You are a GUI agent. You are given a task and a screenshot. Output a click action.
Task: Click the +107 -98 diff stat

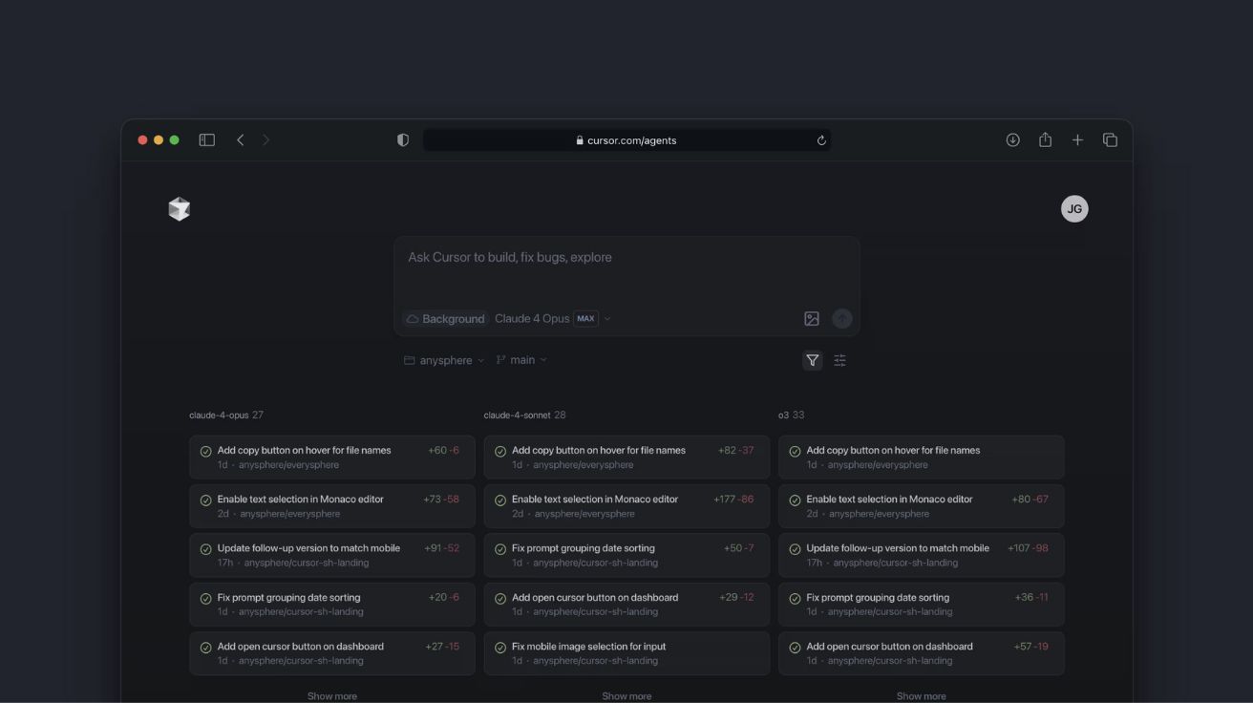(x=1028, y=548)
